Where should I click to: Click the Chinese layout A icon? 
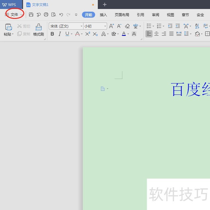[x=186, y=26]
